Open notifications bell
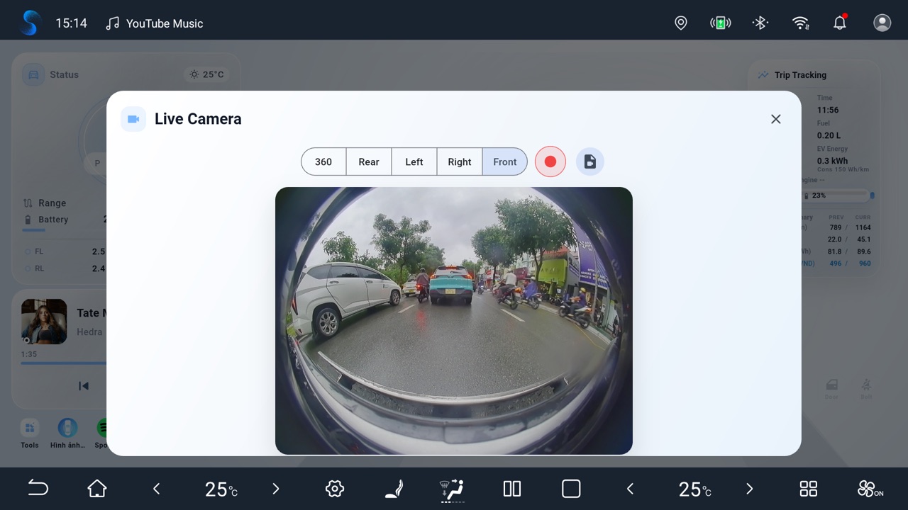 click(x=840, y=23)
